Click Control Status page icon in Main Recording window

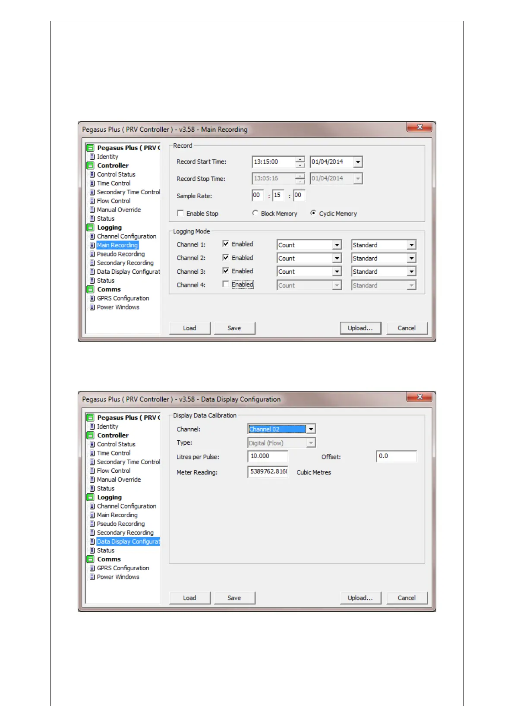point(92,174)
